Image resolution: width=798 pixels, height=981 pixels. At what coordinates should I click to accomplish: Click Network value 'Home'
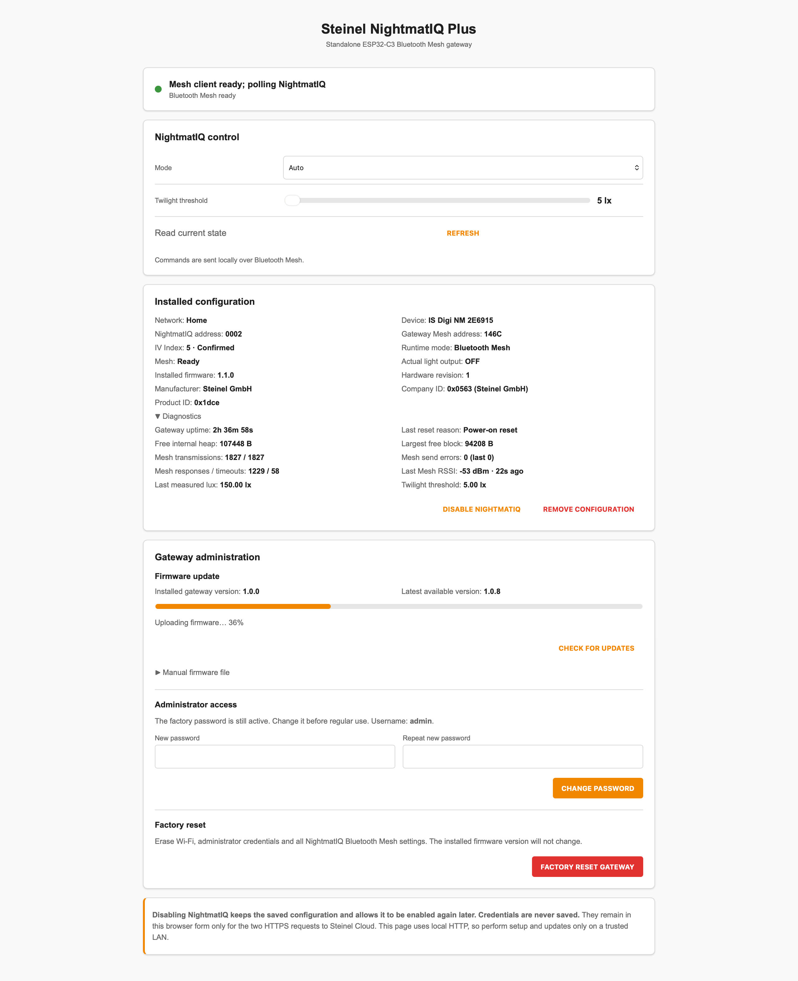196,320
